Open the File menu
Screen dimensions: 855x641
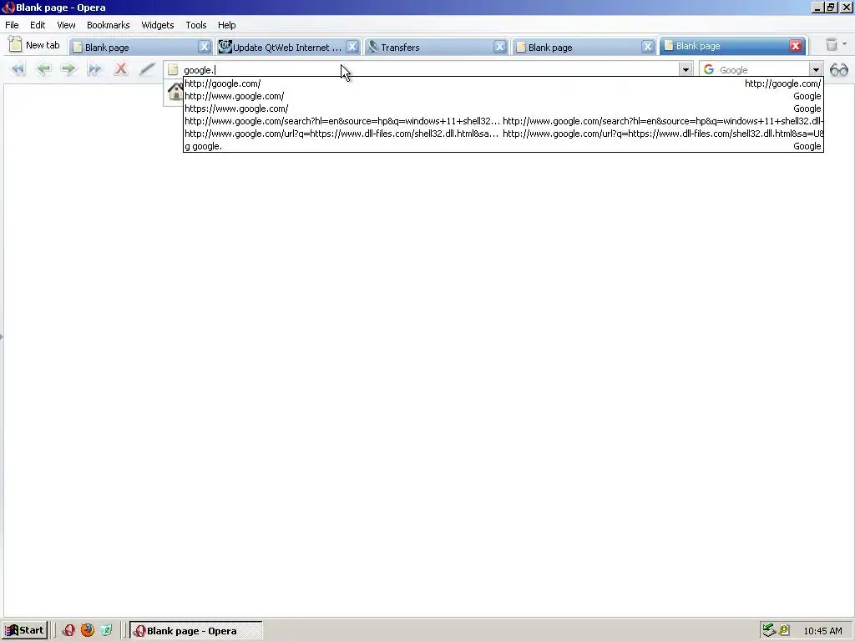[12, 25]
